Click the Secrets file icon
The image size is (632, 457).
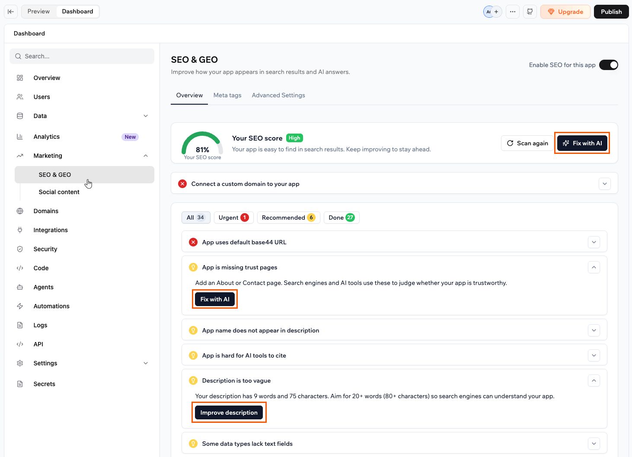(x=20, y=384)
